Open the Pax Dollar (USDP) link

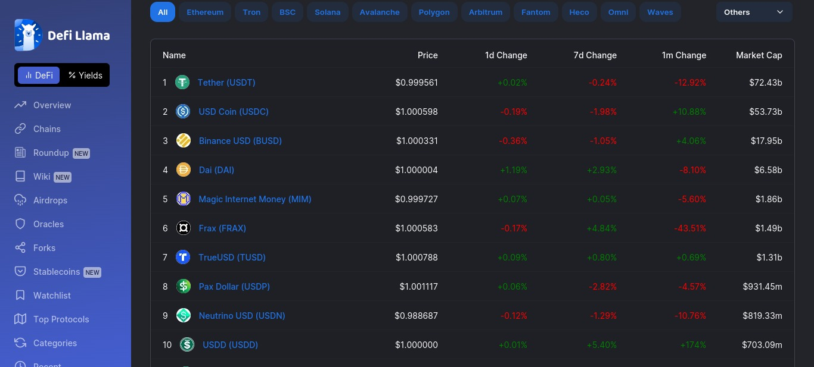234,286
